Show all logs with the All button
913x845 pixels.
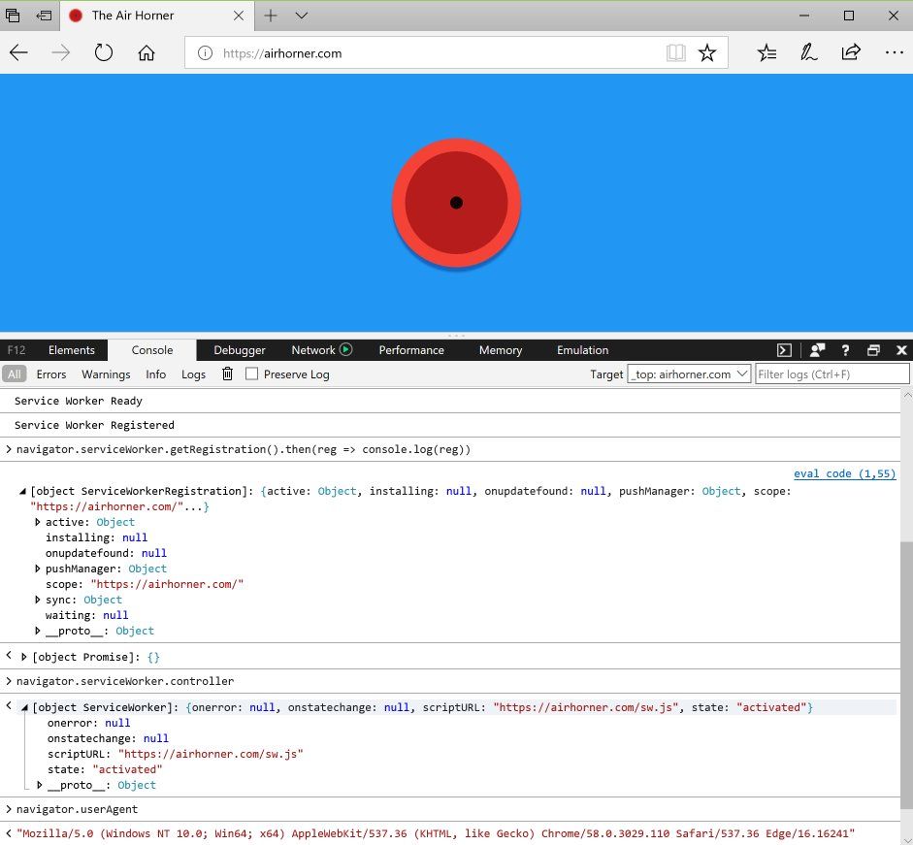tap(14, 374)
